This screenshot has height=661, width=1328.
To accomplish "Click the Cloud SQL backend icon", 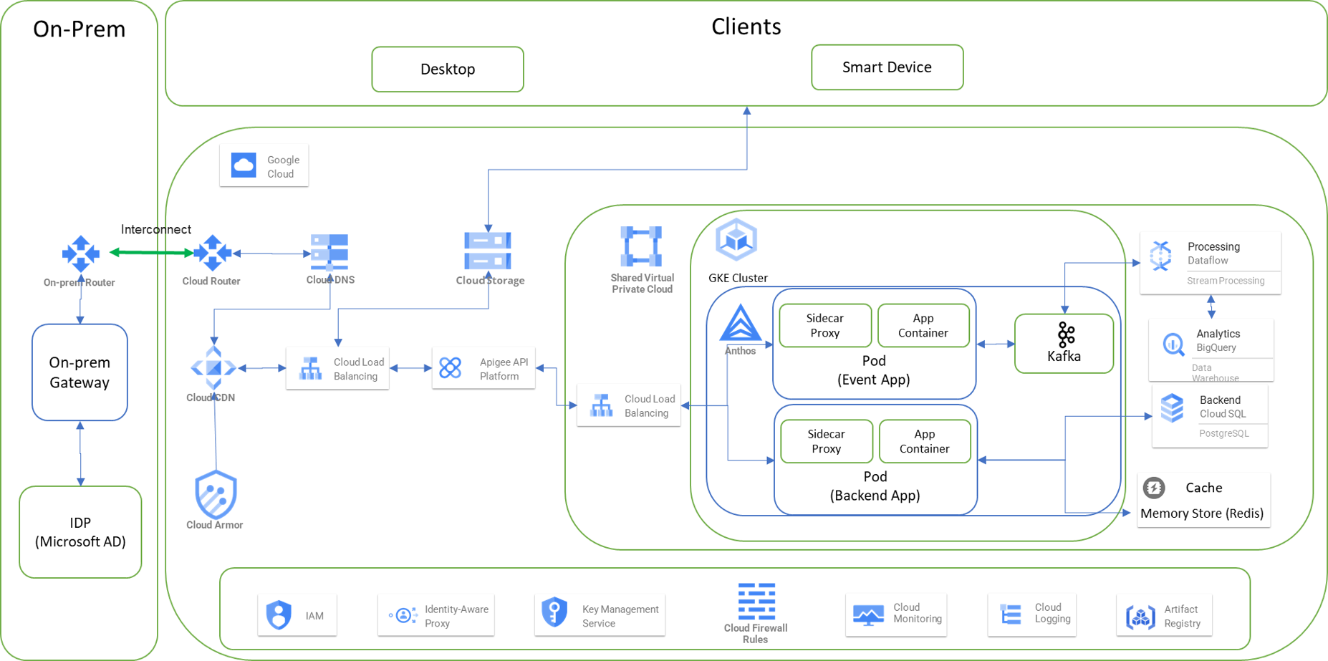I will coord(1172,408).
